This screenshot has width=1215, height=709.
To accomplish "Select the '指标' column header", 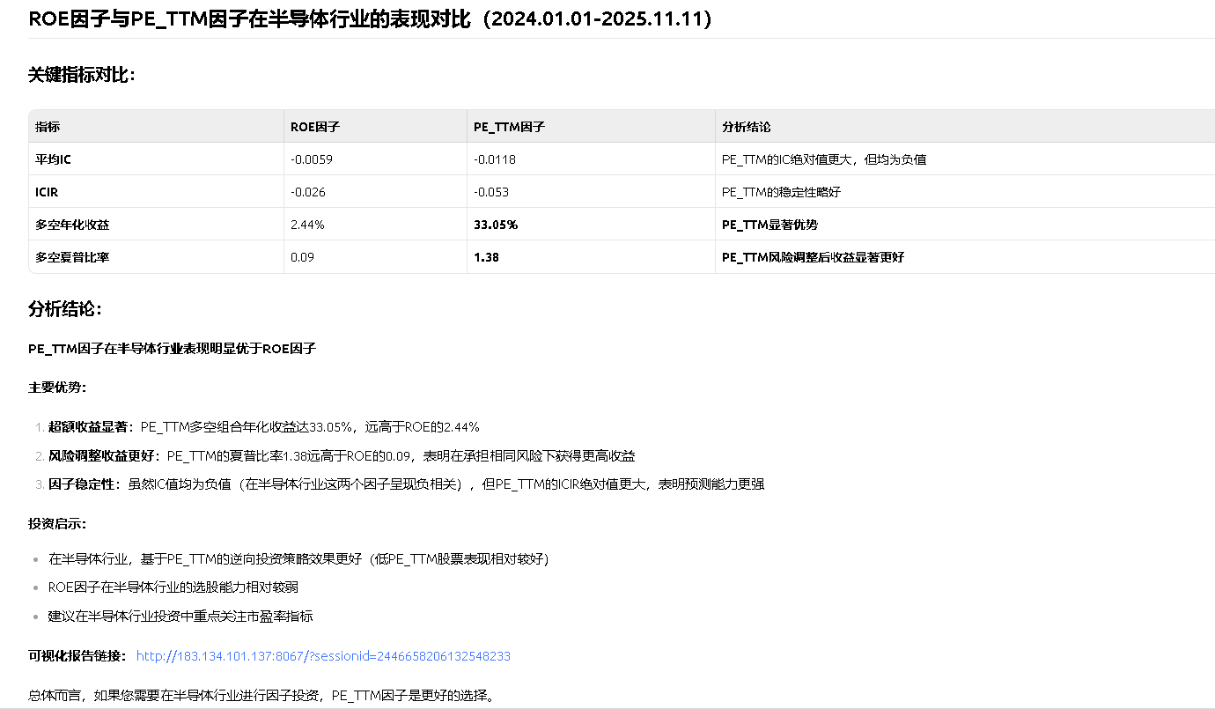I will pyautogui.click(x=48, y=127).
